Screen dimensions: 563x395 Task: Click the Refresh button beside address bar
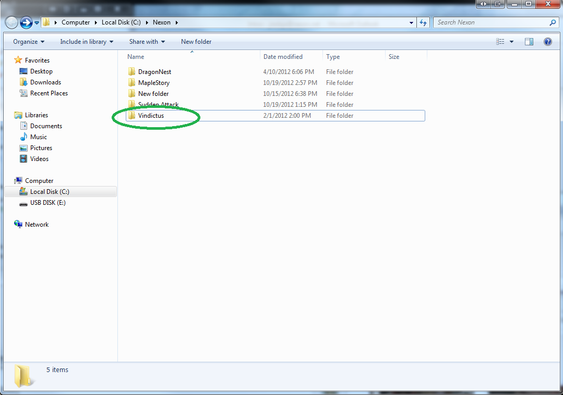[423, 22]
